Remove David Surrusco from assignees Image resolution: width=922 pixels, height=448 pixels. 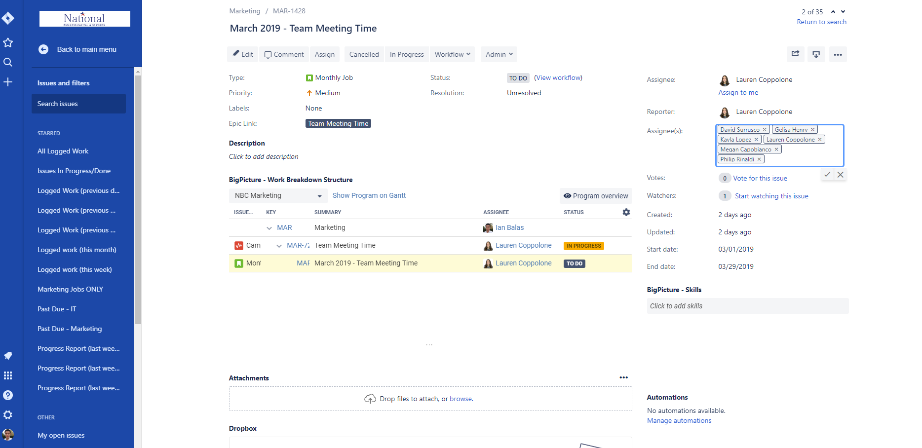click(x=765, y=130)
